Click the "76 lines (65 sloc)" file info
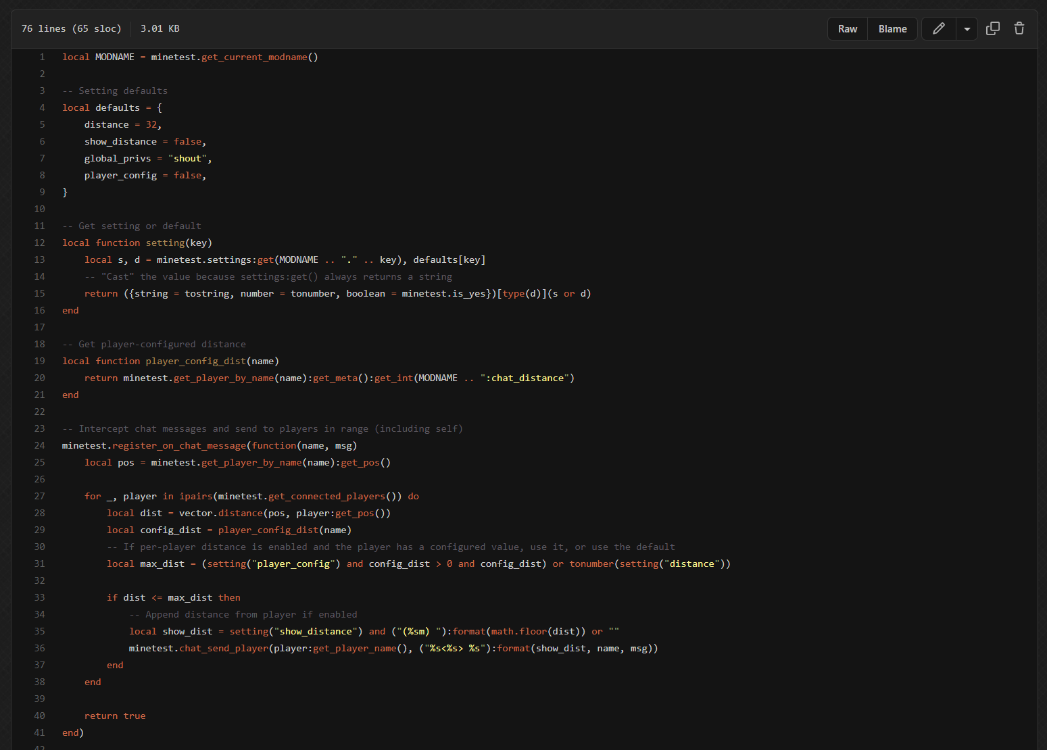Screen dimensions: 1047x750 71,28
